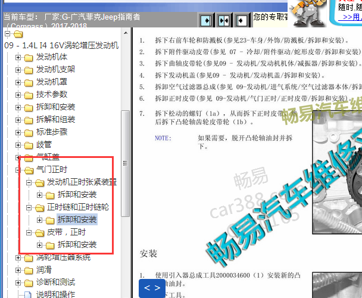Select the 发动机支架 tree item

55,69
